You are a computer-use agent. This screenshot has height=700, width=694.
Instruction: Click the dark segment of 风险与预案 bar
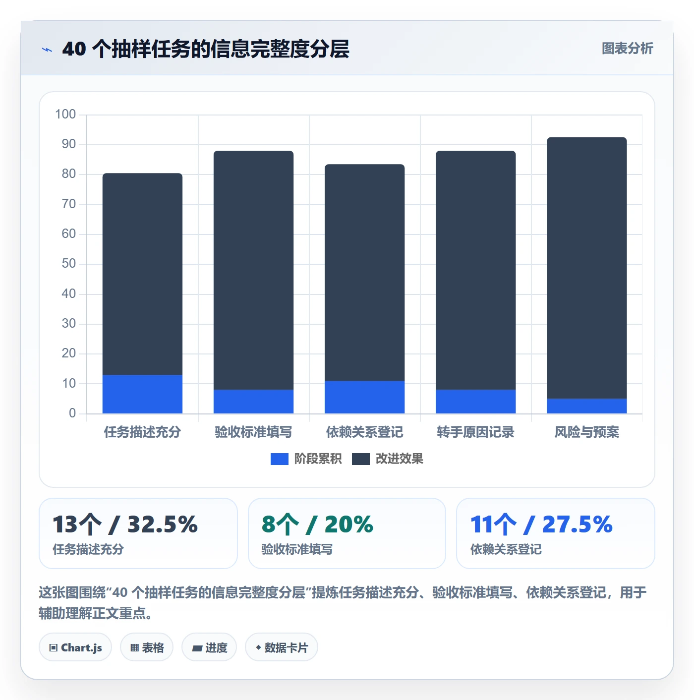586,268
